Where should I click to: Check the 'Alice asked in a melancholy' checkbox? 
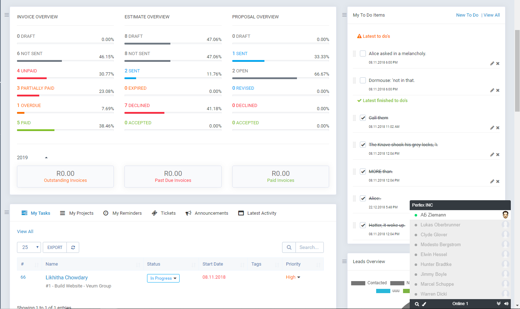click(x=363, y=53)
